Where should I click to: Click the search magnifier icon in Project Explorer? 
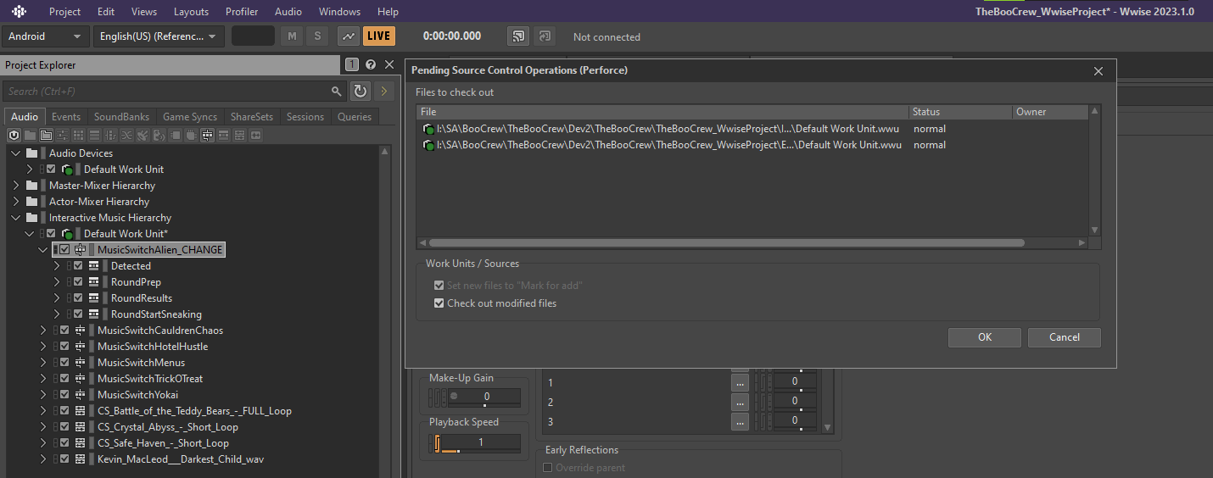click(337, 91)
